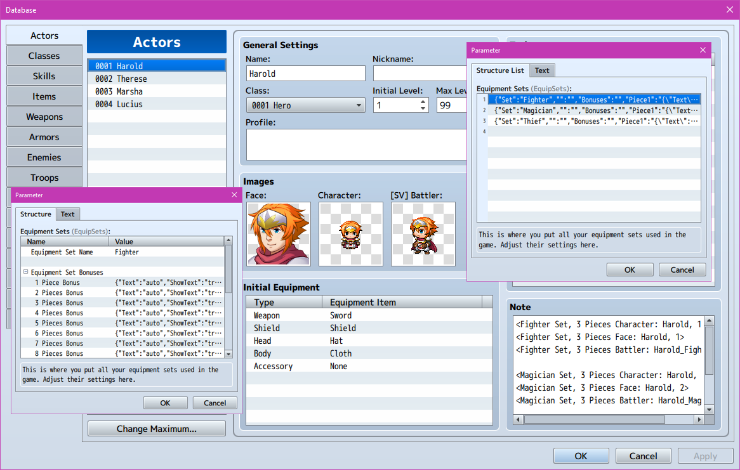
Task: Select the 4 Pieces Bonus row
Action: [122, 313]
